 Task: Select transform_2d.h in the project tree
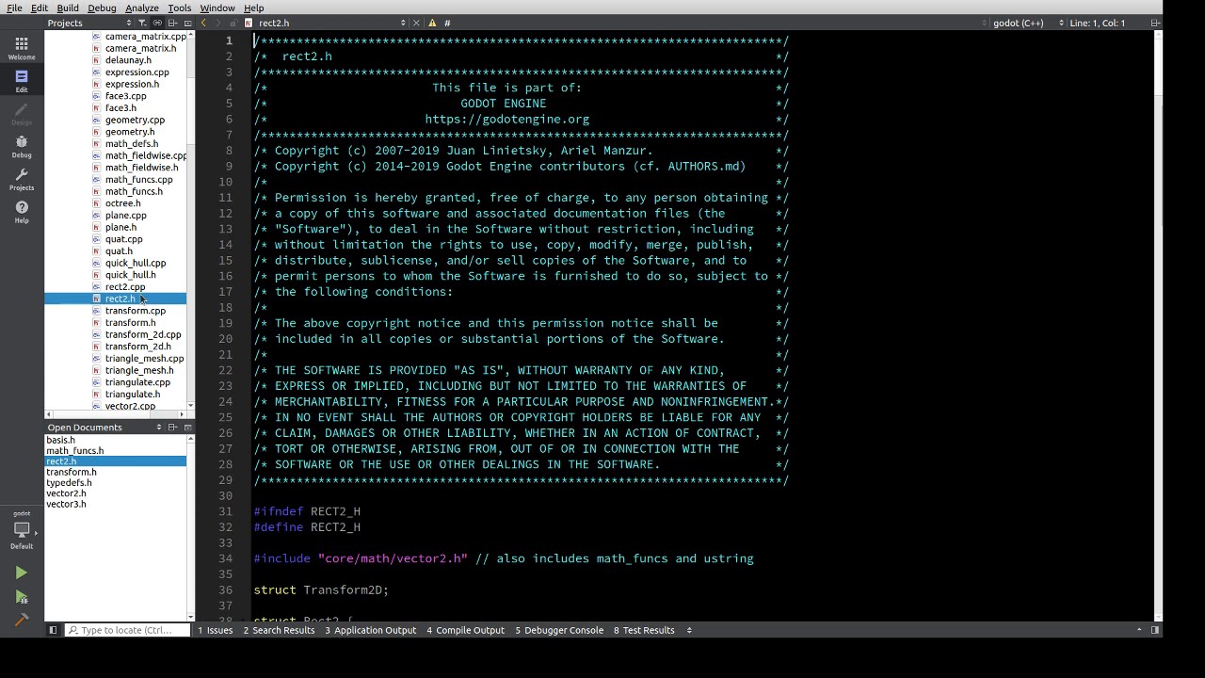[x=137, y=347]
